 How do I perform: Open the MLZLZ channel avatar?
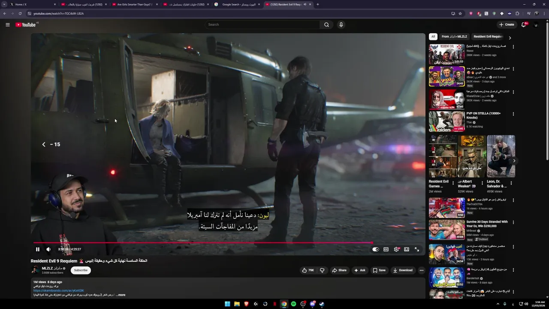tap(35, 270)
